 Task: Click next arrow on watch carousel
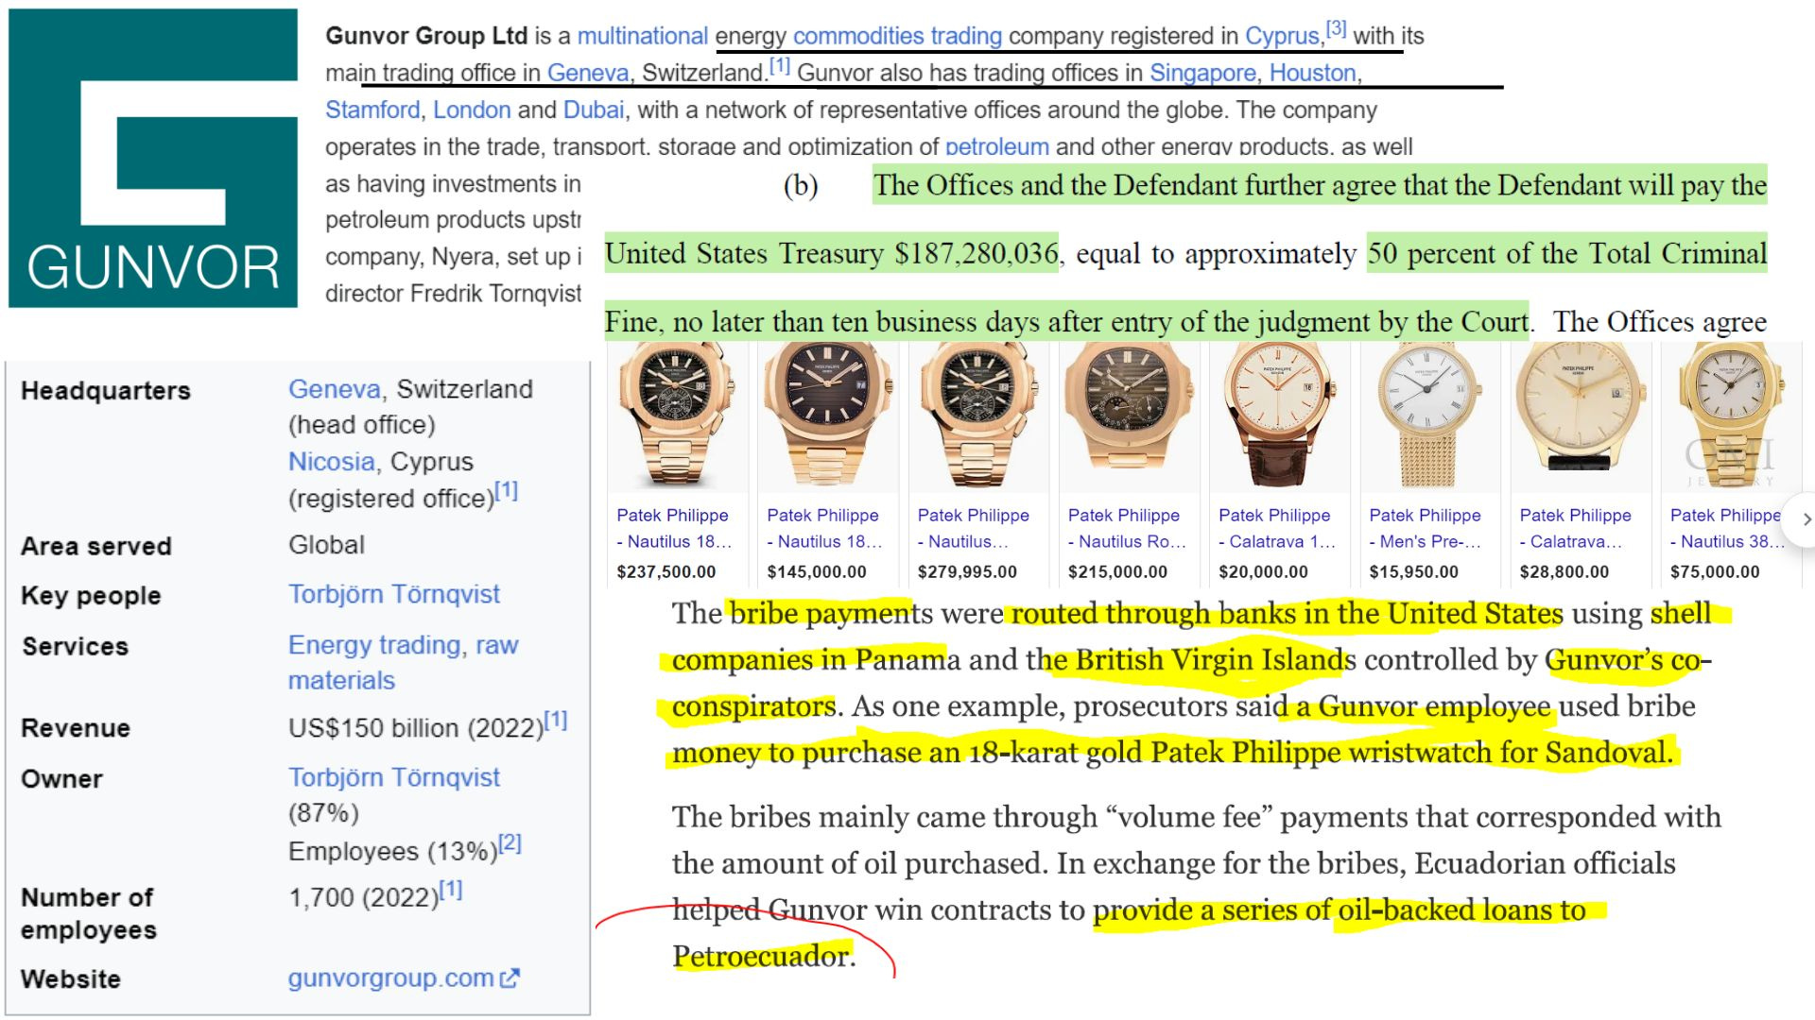(1806, 519)
